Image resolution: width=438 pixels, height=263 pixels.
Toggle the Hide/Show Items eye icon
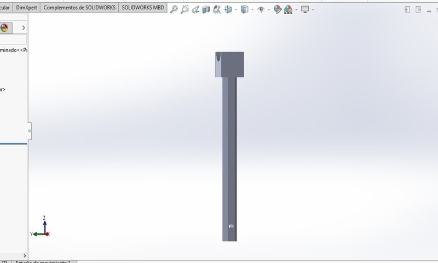pyautogui.click(x=261, y=10)
